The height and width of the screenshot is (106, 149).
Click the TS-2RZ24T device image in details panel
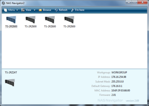[x=10, y=82]
